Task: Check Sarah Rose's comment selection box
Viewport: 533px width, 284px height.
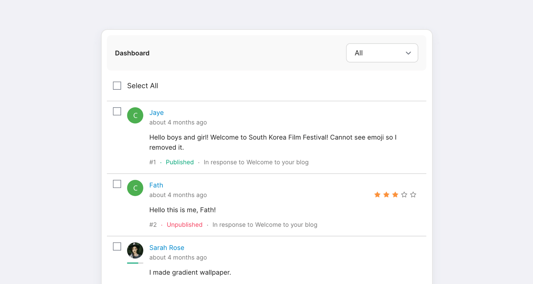Action: click(x=117, y=246)
